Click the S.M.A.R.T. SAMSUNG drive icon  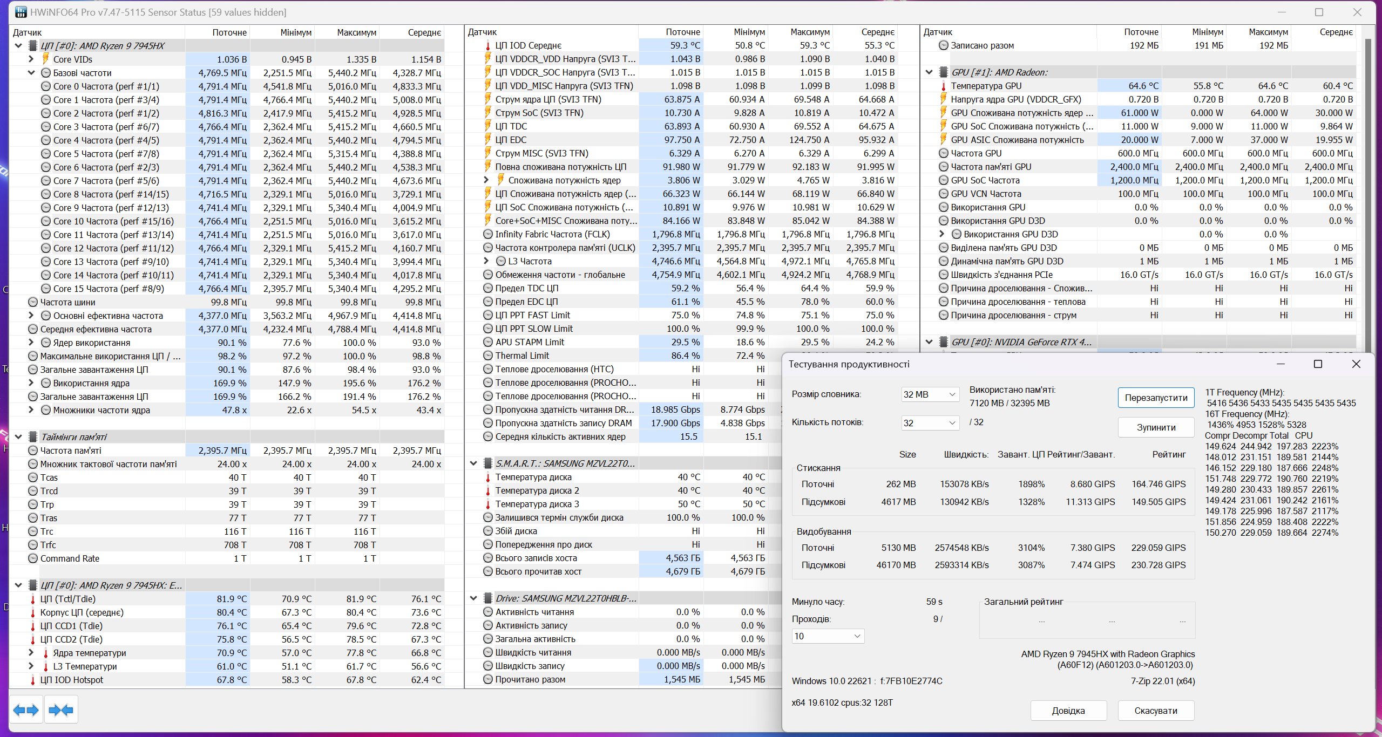488,463
